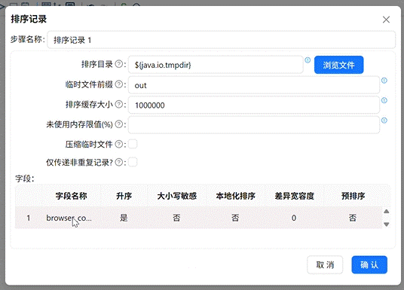Move row down with the down arrow
The height and width of the screenshot is (290, 404).
click(386, 224)
